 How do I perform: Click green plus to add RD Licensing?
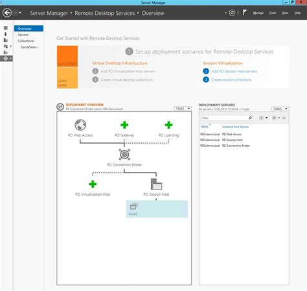(x=168, y=125)
